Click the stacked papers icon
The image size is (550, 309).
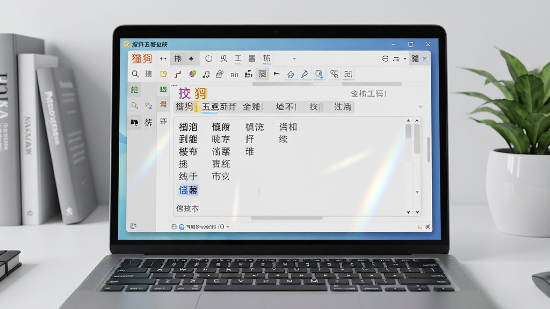click(x=220, y=74)
